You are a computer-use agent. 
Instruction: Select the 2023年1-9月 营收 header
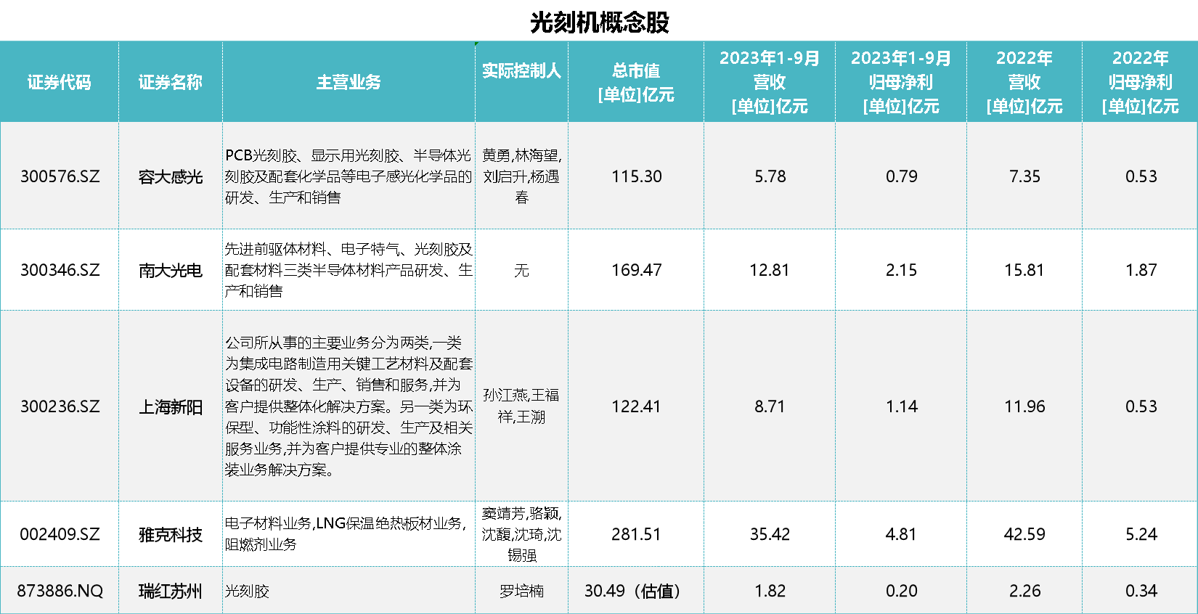coord(770,82)
